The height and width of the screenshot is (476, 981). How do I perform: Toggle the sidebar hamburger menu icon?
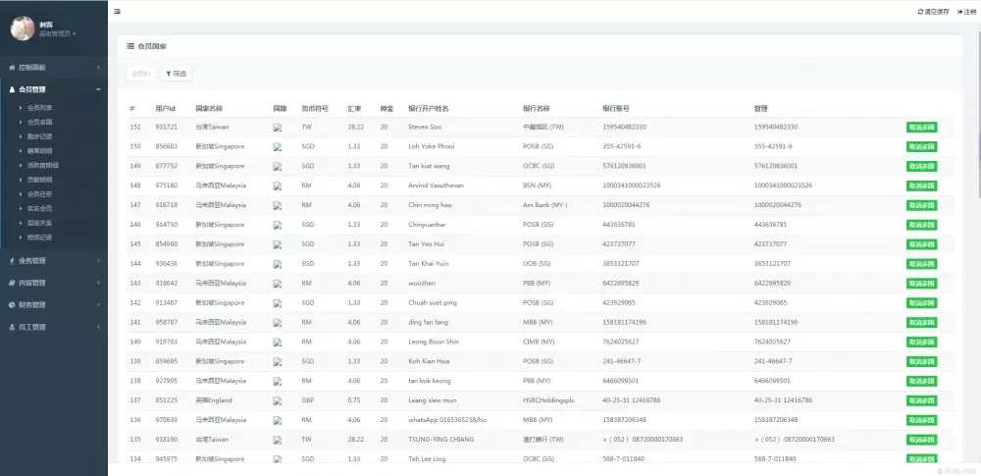pyautogui.click(x=118, y=11)
